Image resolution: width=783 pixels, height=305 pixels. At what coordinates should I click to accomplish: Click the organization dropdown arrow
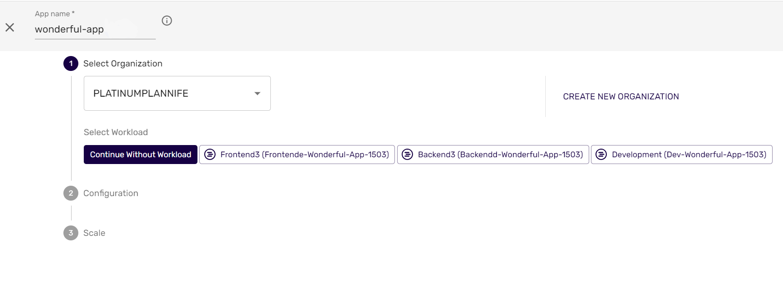pos(257,94)
